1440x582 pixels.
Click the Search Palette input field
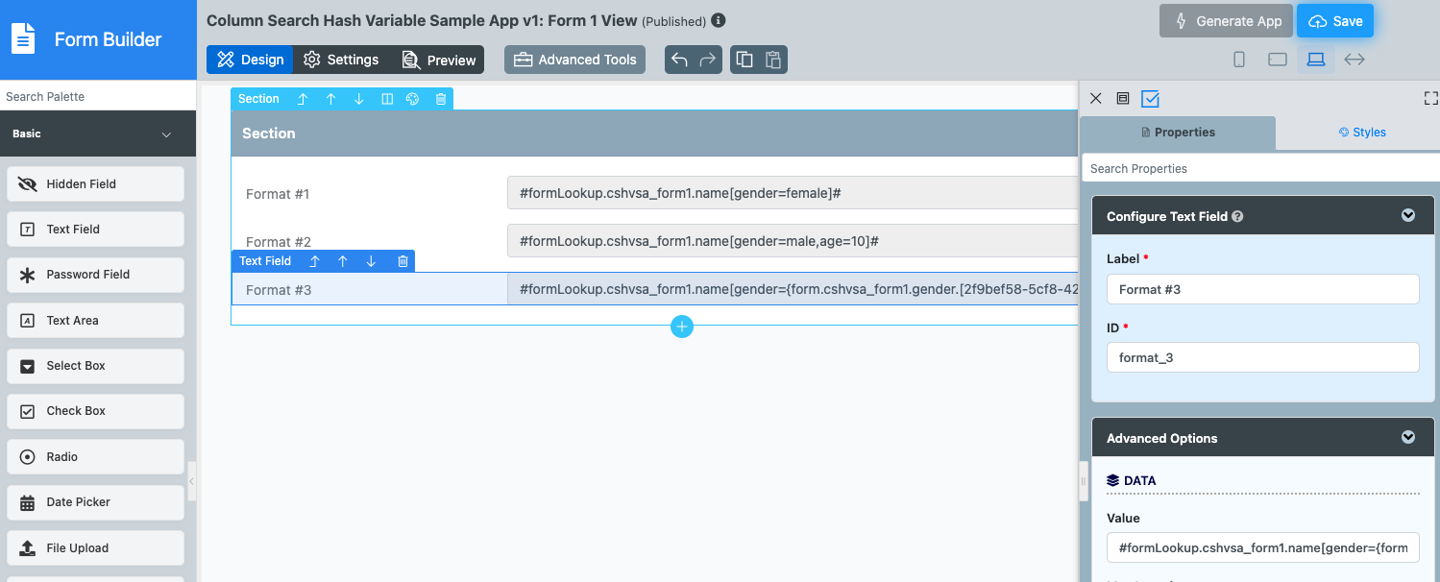coord(98,97)
